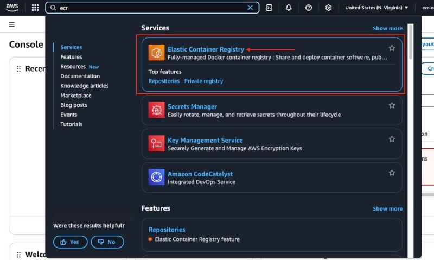Screen dimensions: 434x260
Task: Click the AWS logo home icon
Action: 12,8
